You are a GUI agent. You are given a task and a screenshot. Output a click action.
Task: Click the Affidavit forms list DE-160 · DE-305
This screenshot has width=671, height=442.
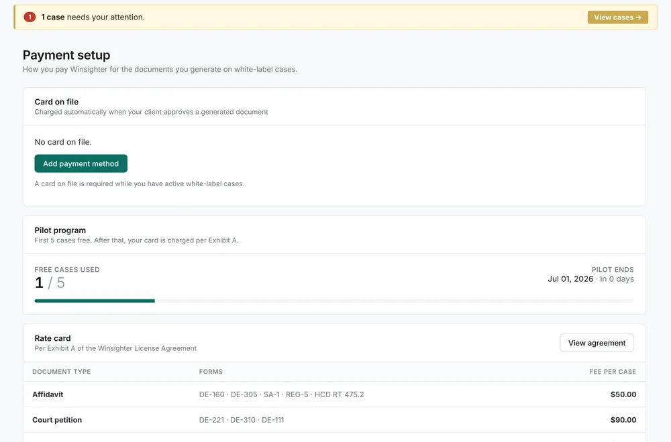pyautogui.click(x=281, y=394)
